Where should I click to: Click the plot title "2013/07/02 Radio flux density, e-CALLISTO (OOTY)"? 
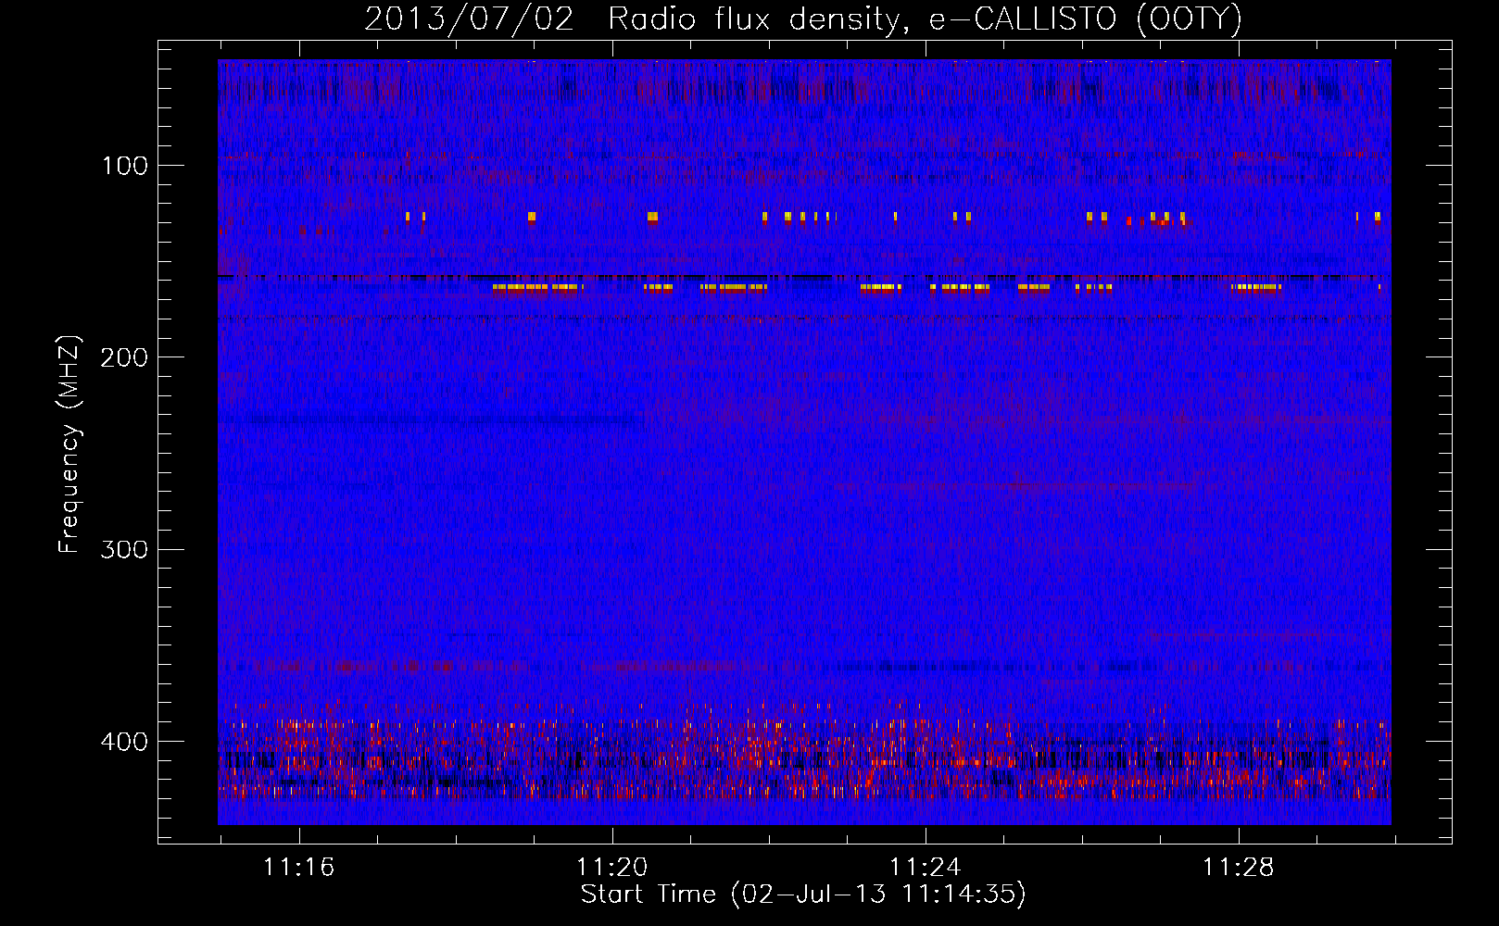[x=802, y=19]
